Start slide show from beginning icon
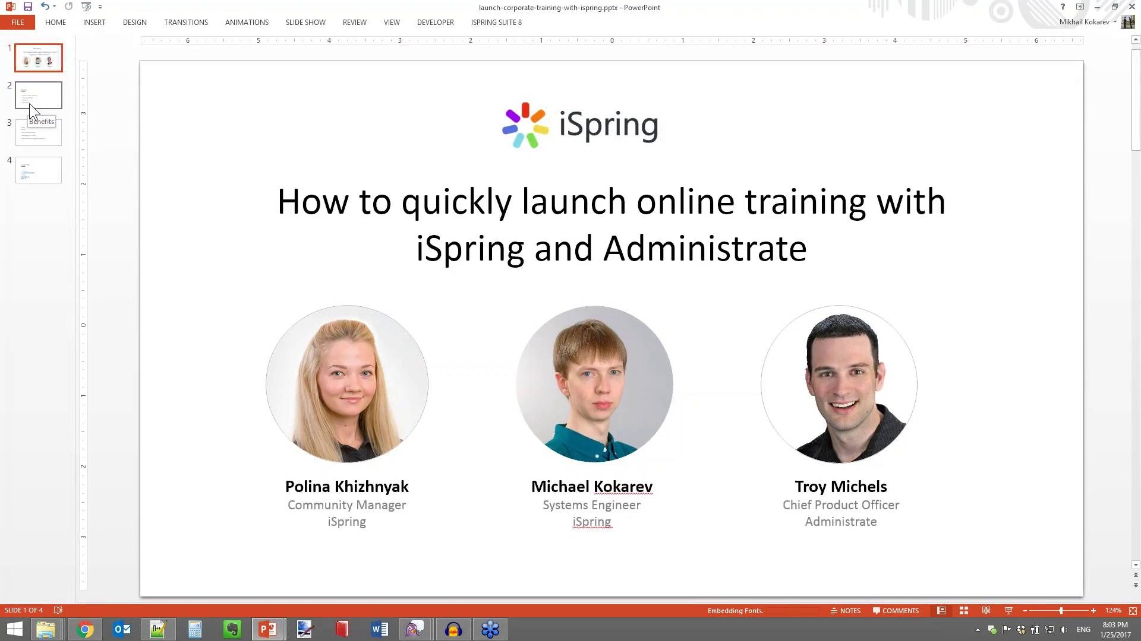This screenshot has height=641, width=1141. tap(86, 7)
